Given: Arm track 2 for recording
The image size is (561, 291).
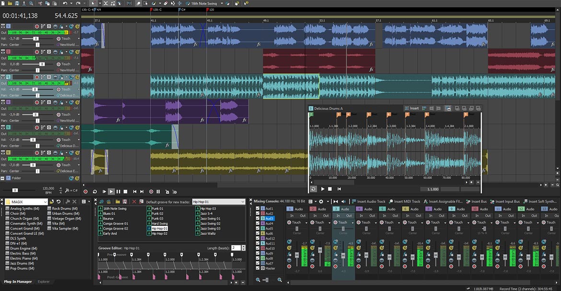Looking at the screenshot, I should (x=37, y=52).
